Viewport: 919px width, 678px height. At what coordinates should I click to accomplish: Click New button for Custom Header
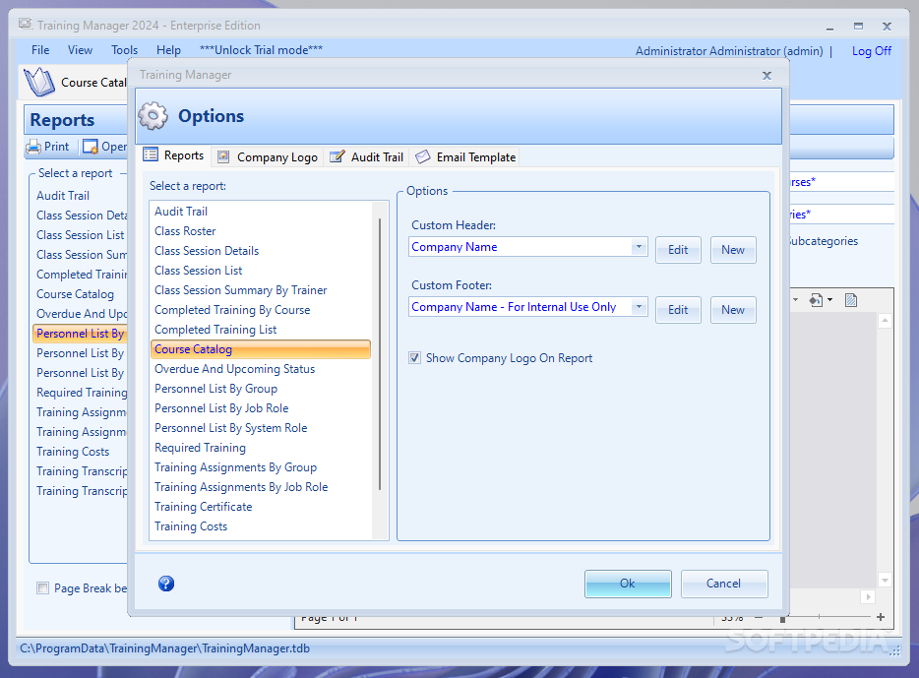pos(733,250)
